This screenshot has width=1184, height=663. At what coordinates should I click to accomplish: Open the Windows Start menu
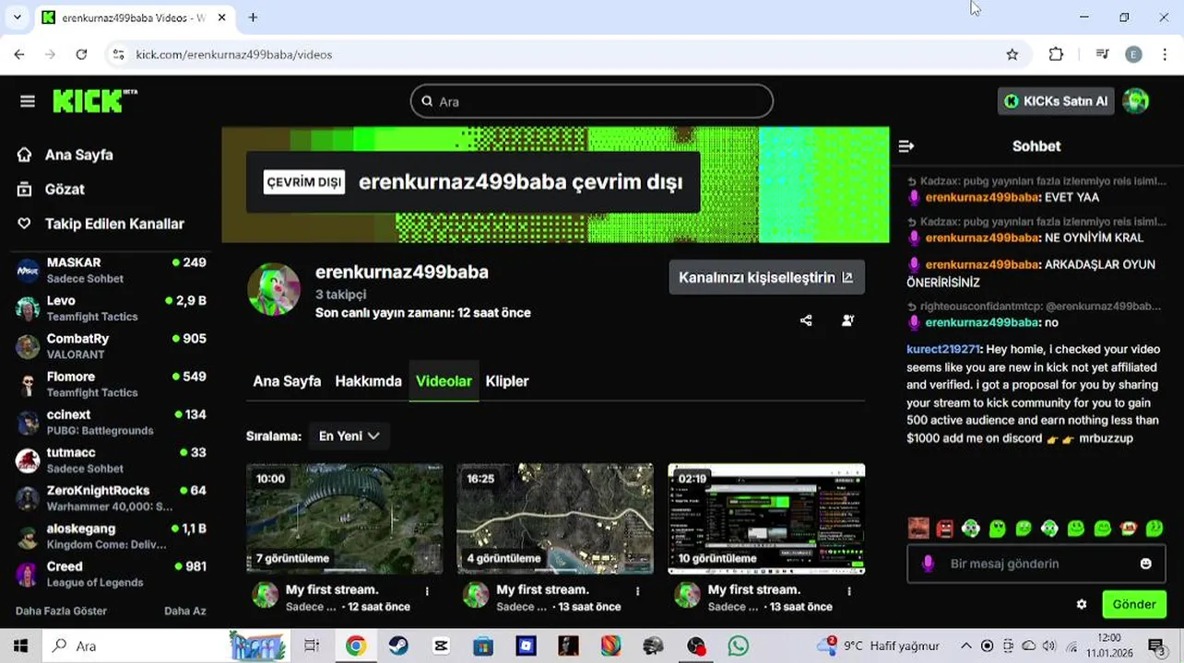pos(20,646)
